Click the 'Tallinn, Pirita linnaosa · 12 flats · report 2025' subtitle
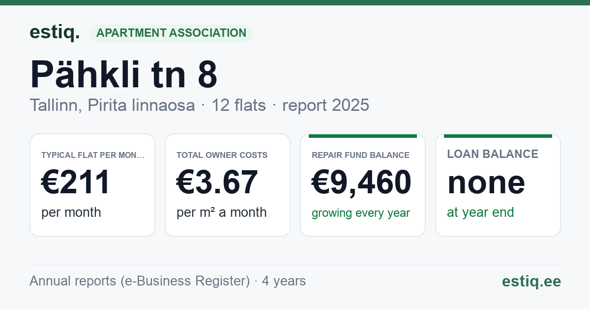This screenshot has width=590, height=309. 199,105
